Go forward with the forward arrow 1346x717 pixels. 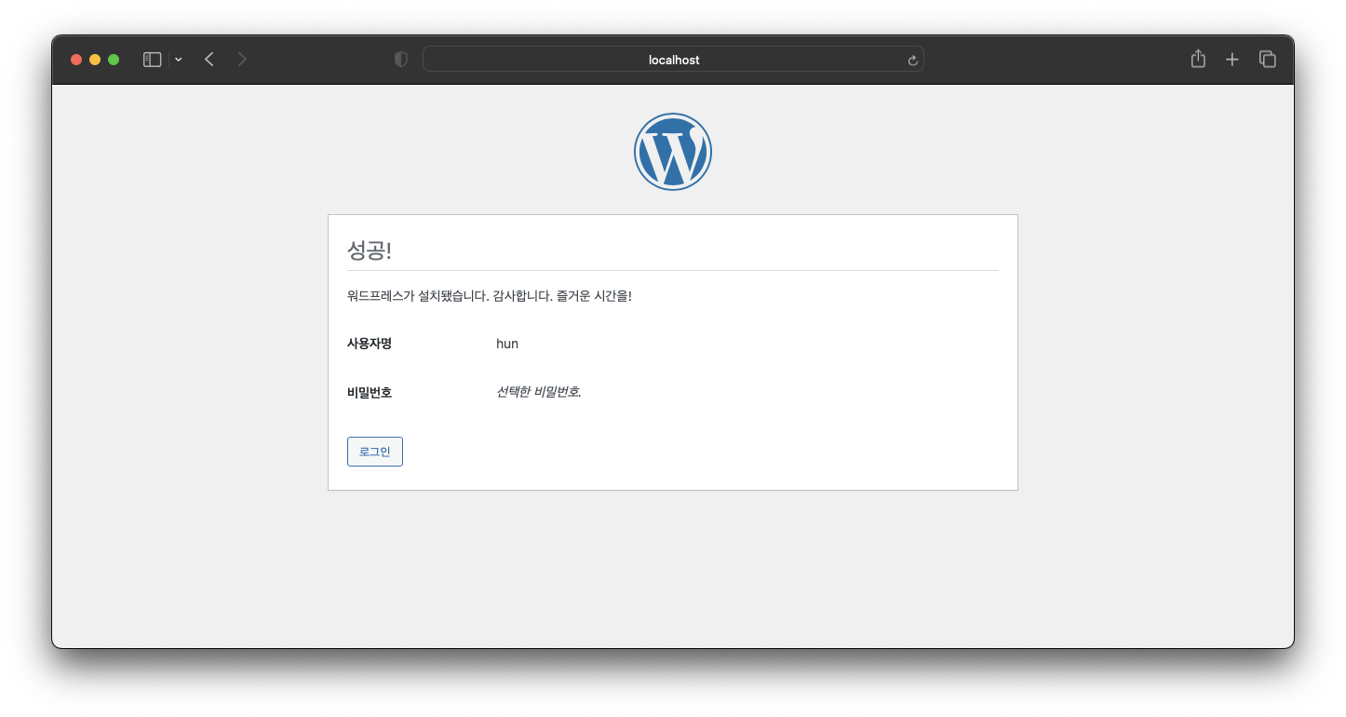click(242, 60)
